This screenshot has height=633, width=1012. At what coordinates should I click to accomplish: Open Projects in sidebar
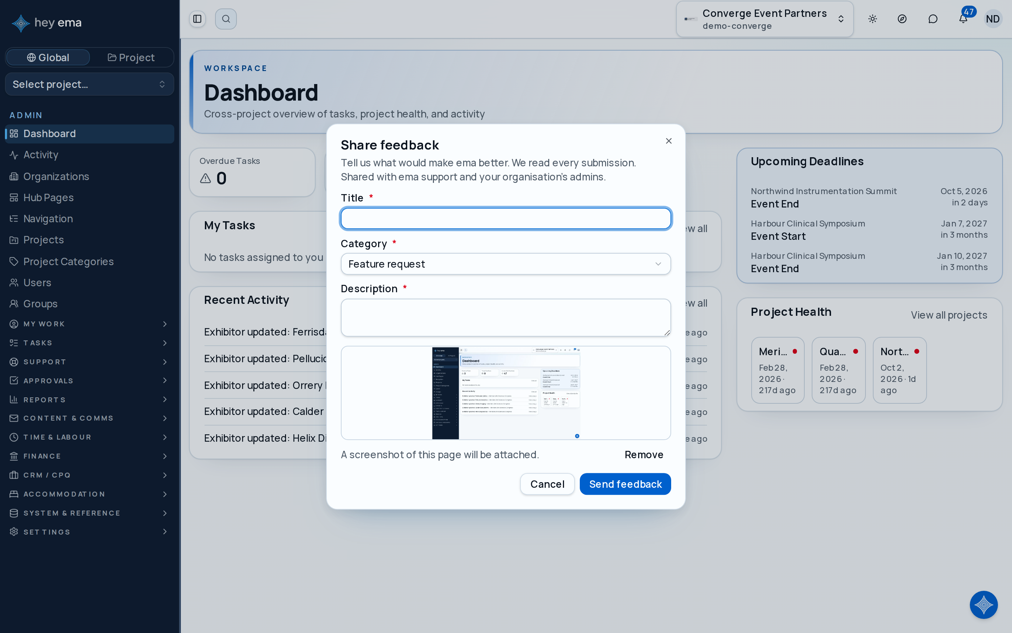pos(89,240)
